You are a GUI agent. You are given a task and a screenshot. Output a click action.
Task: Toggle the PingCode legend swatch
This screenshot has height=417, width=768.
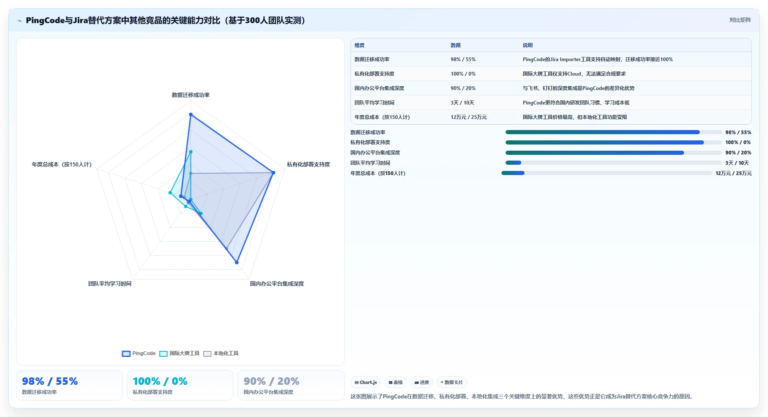click(126, 353)
